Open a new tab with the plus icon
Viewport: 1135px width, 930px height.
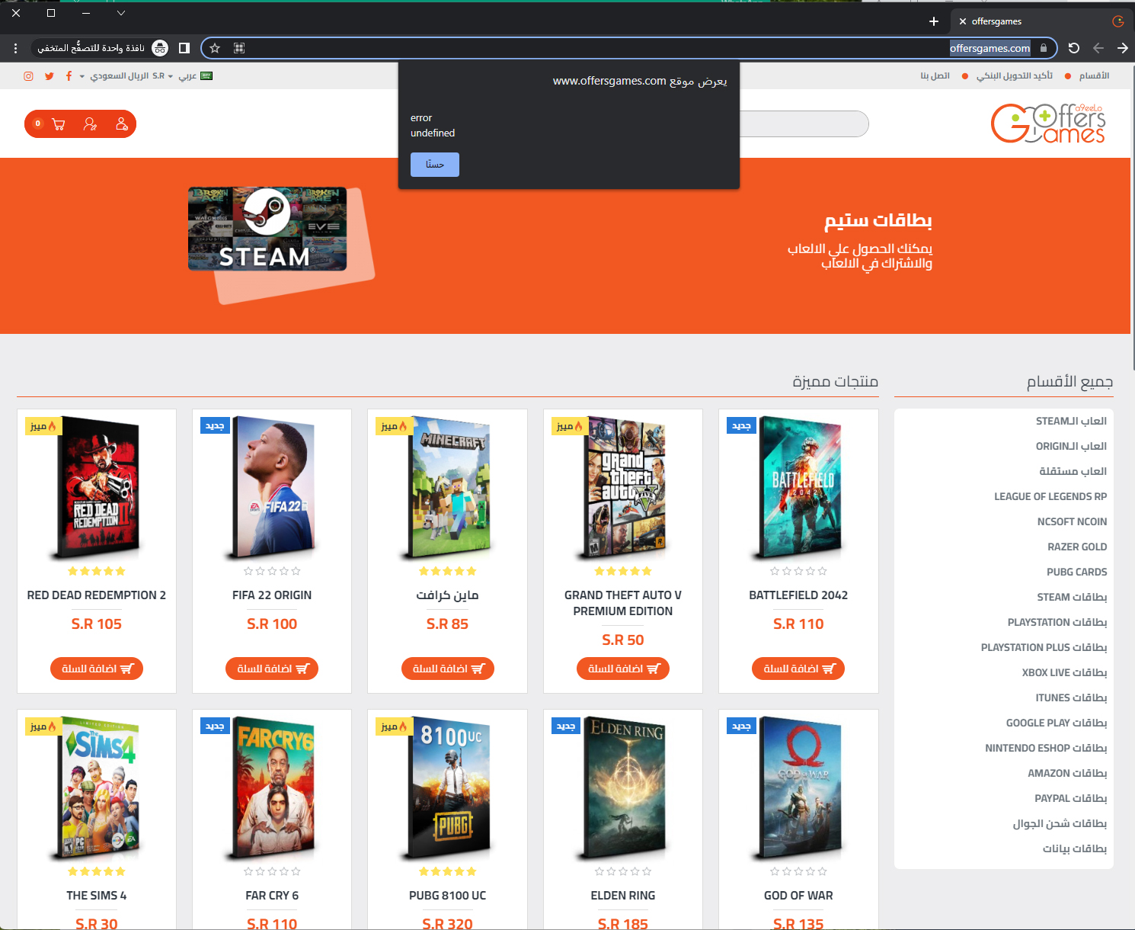(934, 21)
